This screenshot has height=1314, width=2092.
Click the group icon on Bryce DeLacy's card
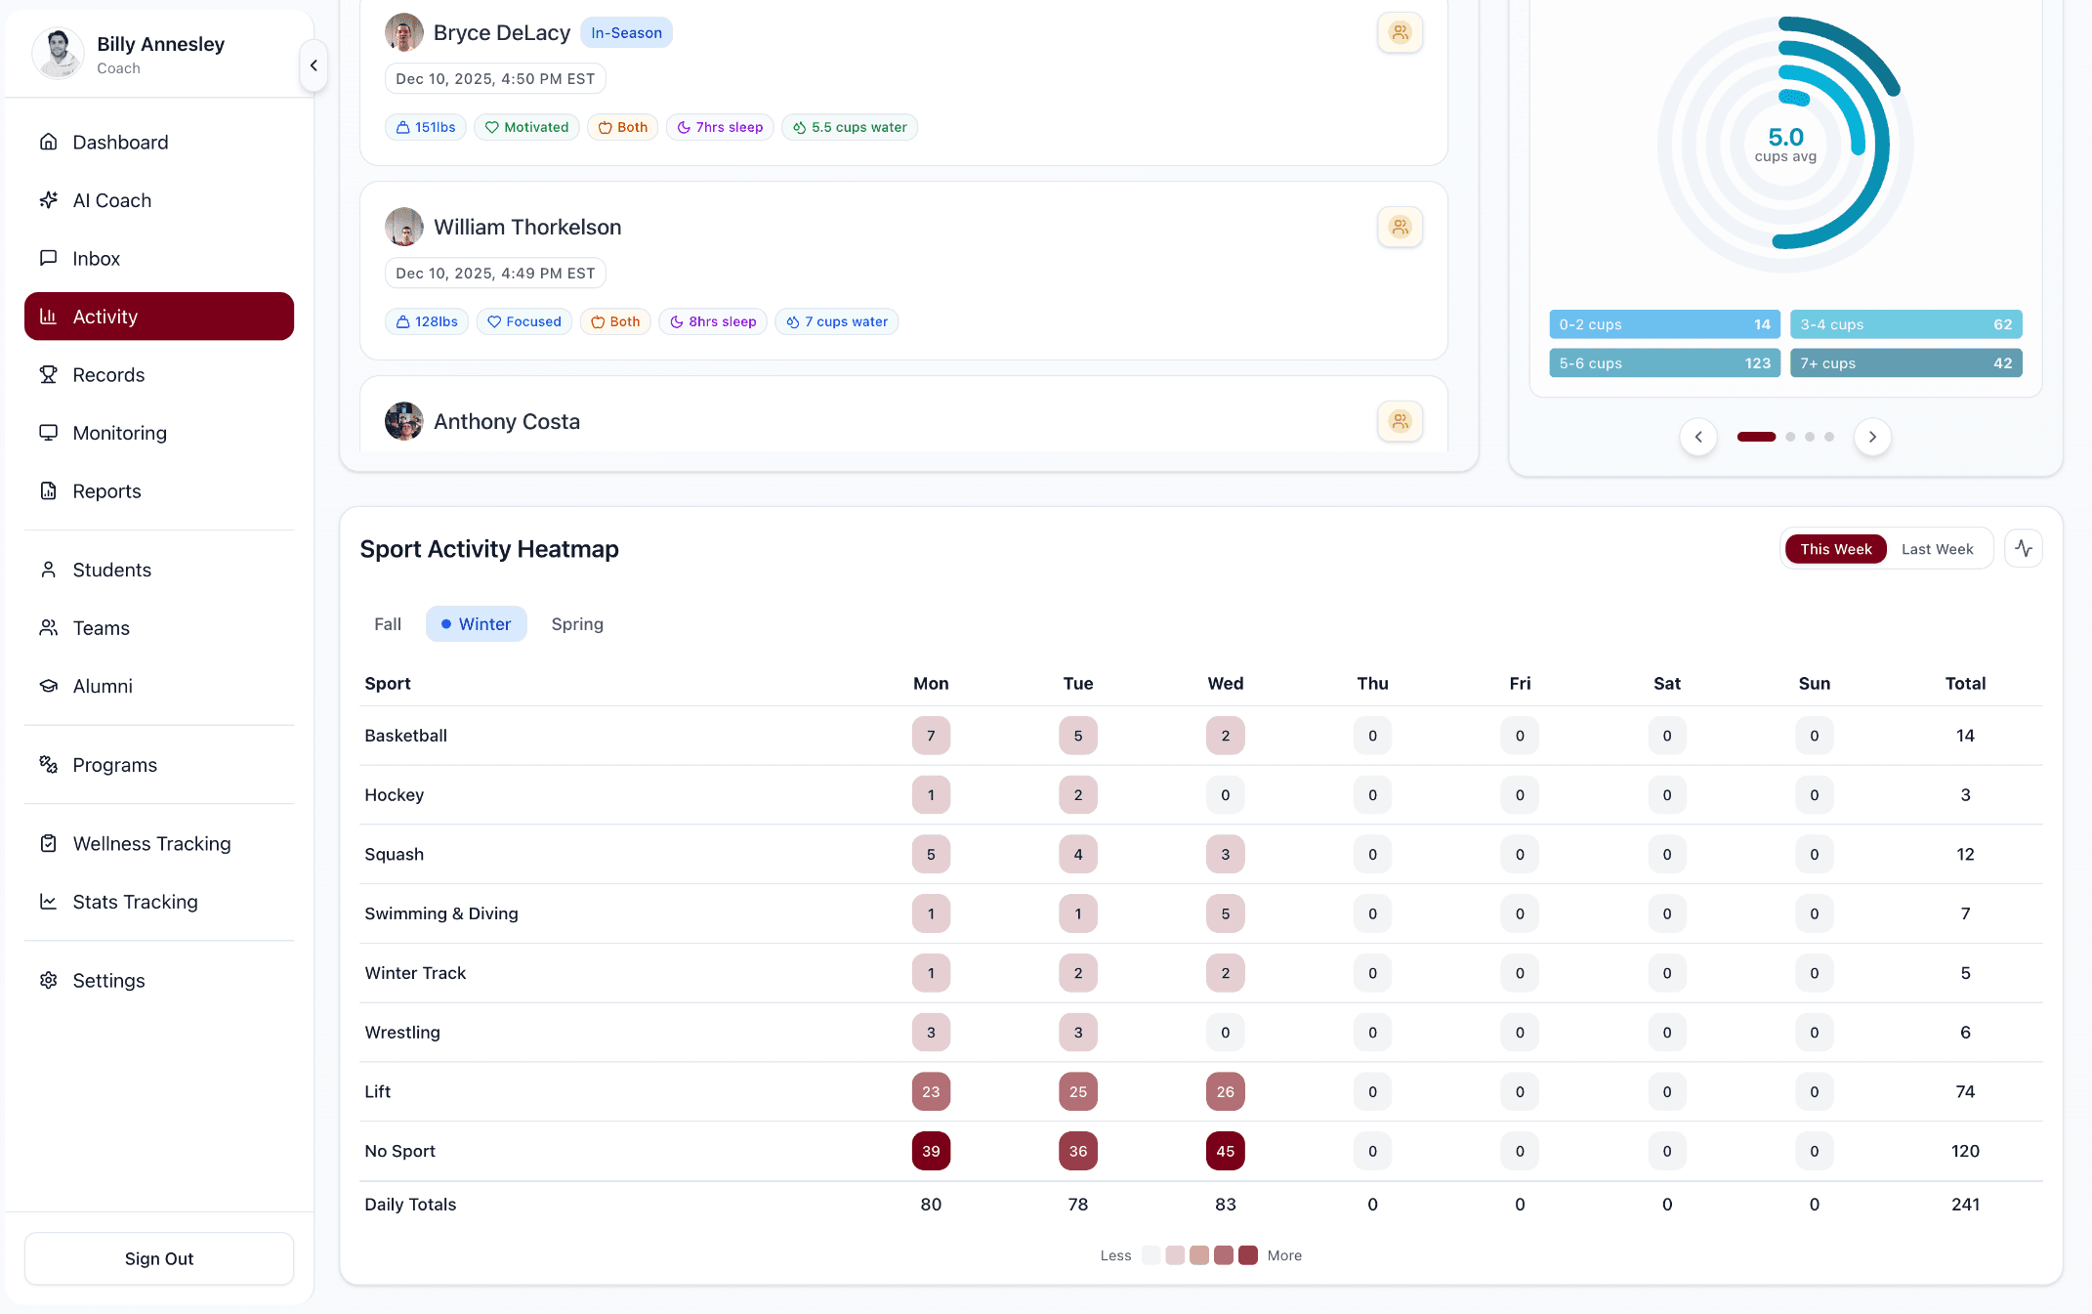(x=1400, y=32)
